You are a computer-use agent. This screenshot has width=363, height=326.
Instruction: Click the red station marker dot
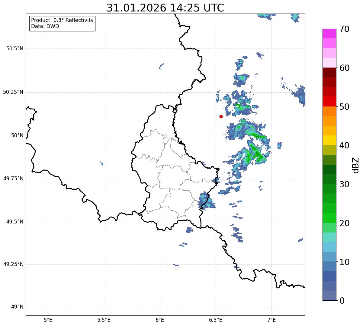click(x=221, y=116)
